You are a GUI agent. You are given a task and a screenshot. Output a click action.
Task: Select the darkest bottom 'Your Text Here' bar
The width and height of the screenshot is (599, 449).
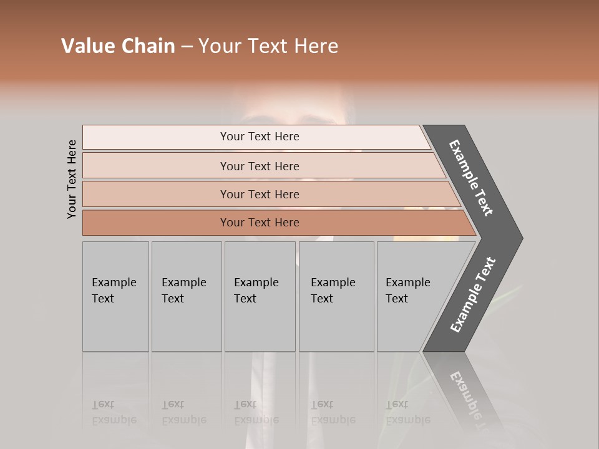tap(260, 223)
